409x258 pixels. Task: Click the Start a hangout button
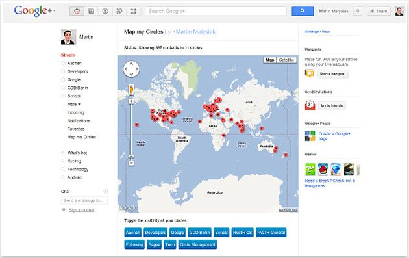click(332, 74)
